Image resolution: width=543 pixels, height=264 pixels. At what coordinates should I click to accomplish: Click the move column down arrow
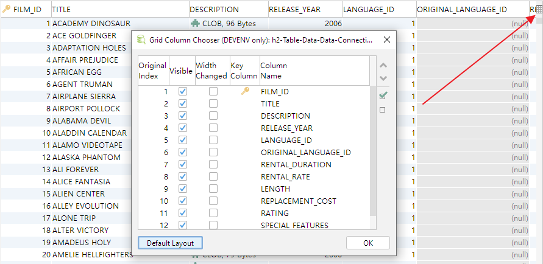tap(383, 78)
